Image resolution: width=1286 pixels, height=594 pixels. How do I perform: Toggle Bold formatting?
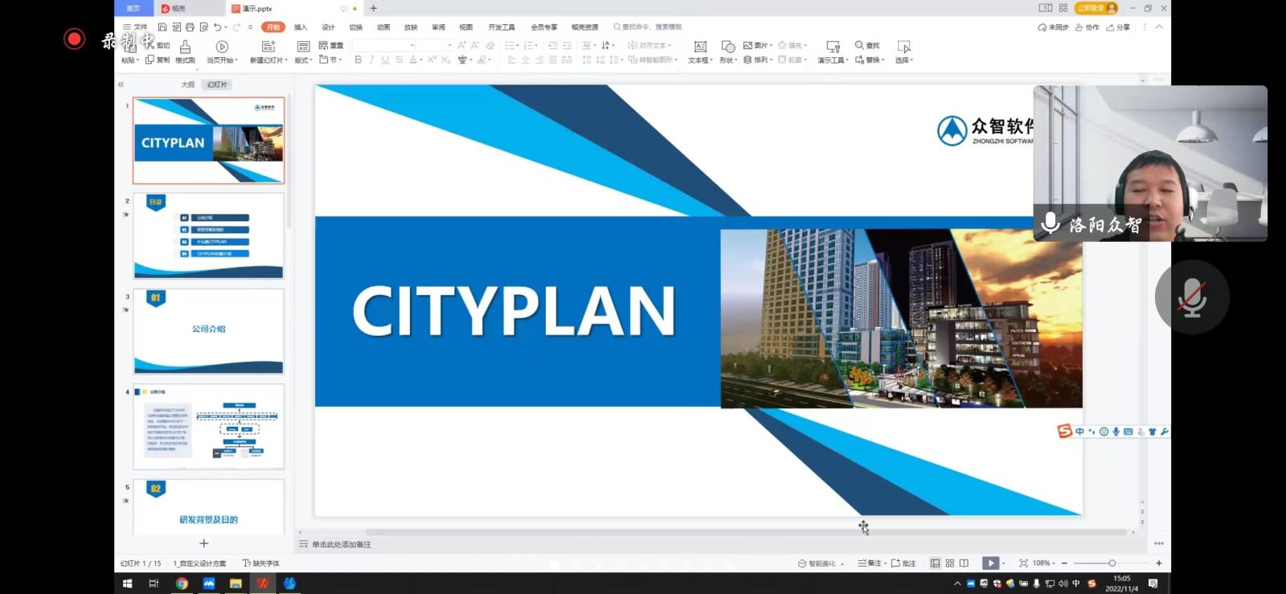click(x=358, y=59)
